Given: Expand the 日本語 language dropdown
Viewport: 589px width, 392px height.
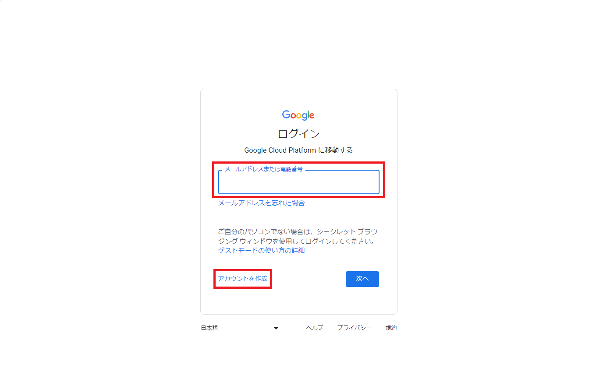Looking at the screenshot, I should 240,328.
